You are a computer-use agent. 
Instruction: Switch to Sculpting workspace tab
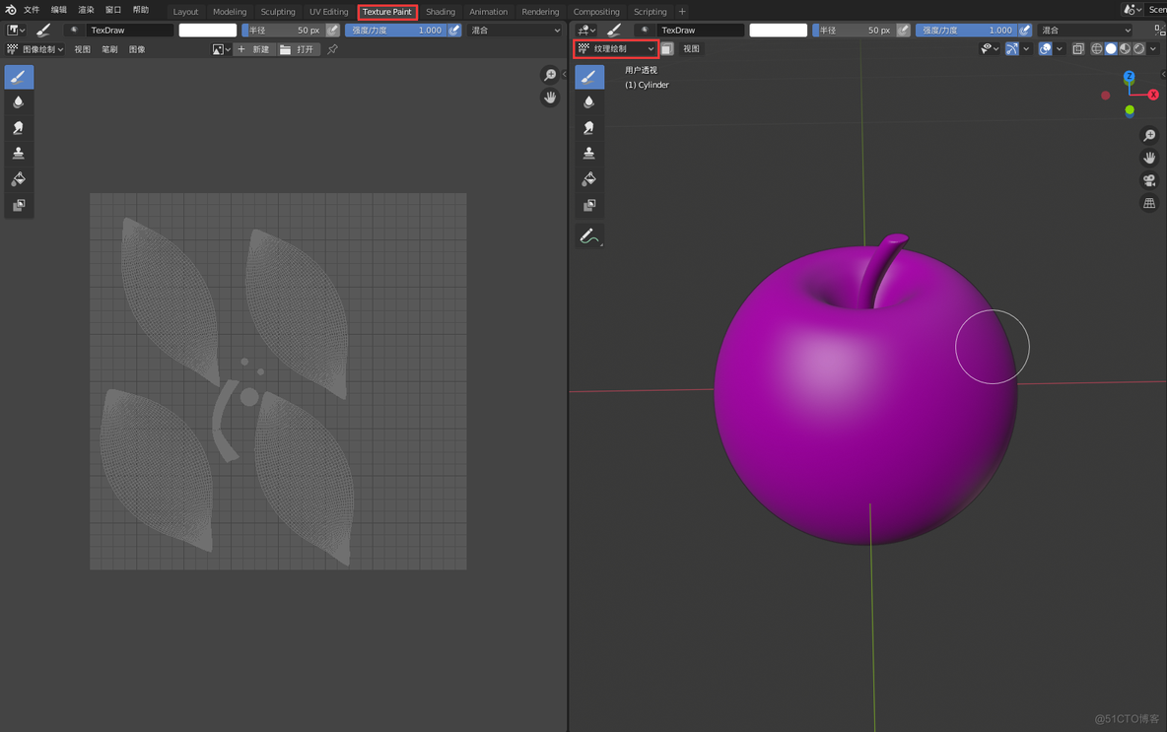(278, 11)
